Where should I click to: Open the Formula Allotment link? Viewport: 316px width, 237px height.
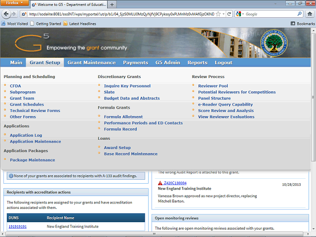(123, 117)
